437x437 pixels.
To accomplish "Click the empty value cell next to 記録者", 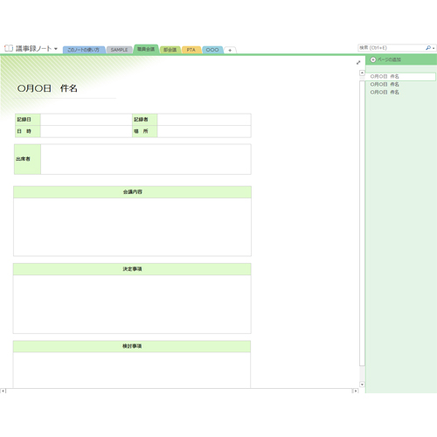I will 204,120.
